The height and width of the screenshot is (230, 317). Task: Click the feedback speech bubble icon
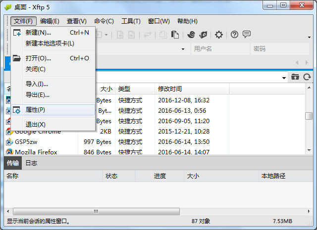pyautogui.click(x=247, y=35)
